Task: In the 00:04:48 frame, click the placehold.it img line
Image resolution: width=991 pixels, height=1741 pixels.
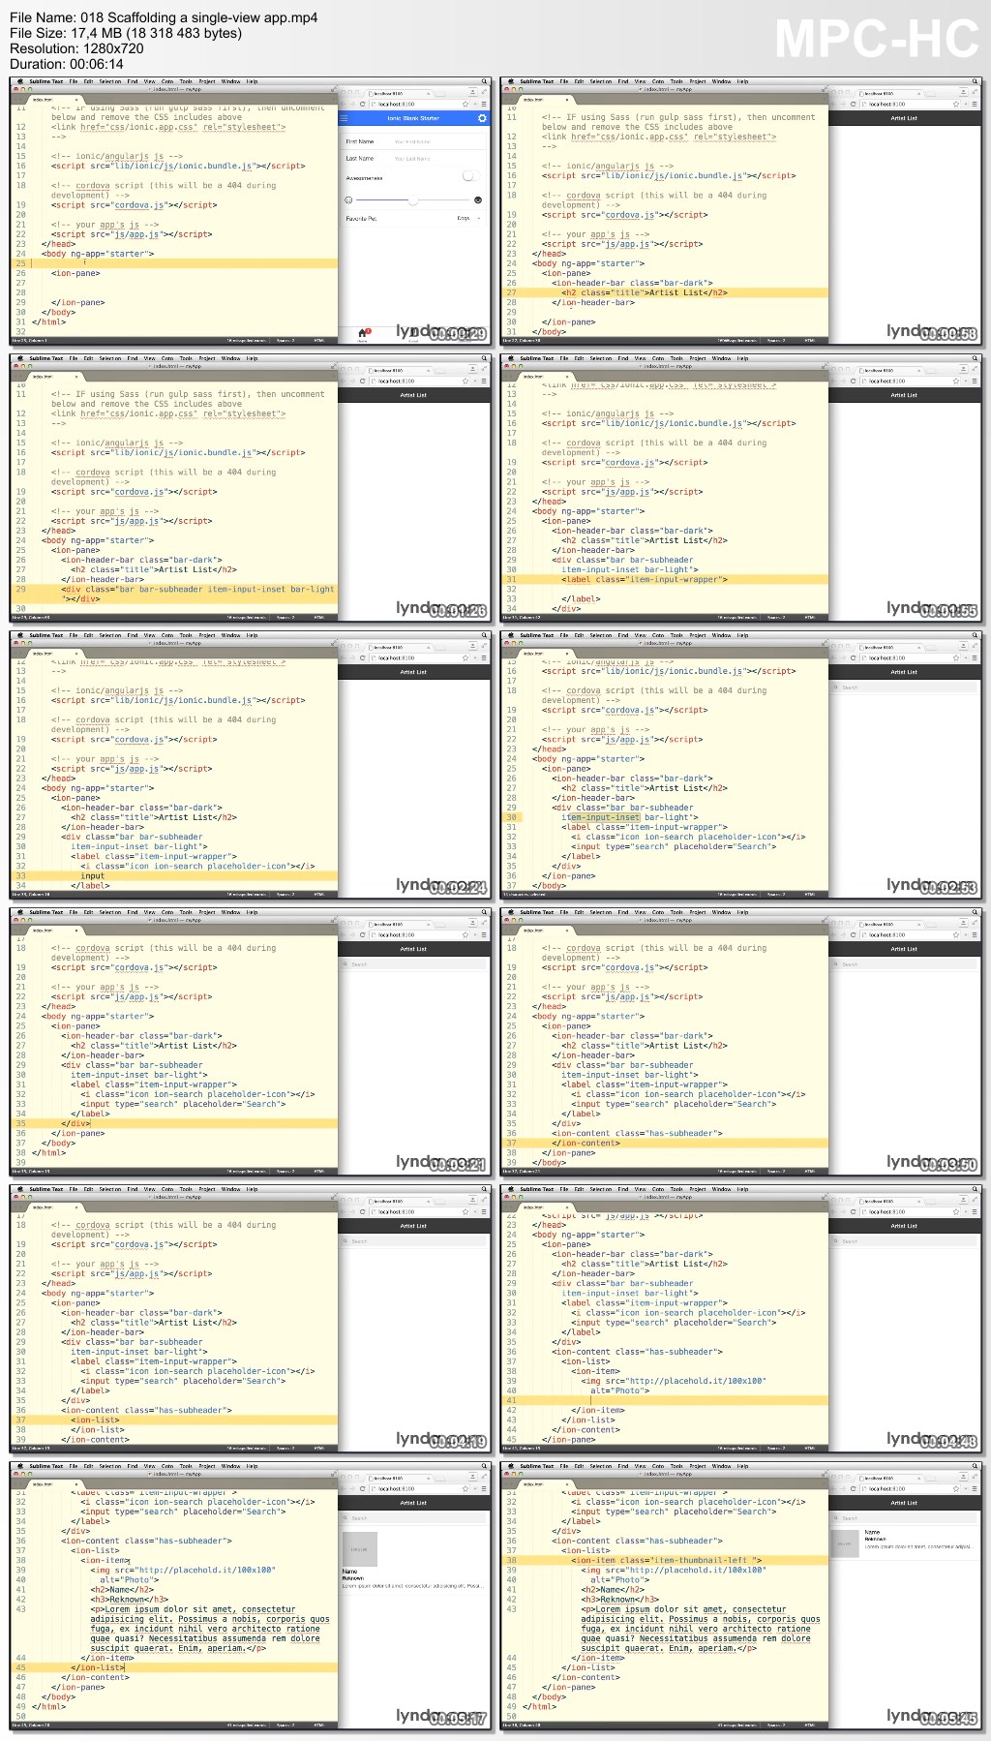Action: (x=674, y=1381)
